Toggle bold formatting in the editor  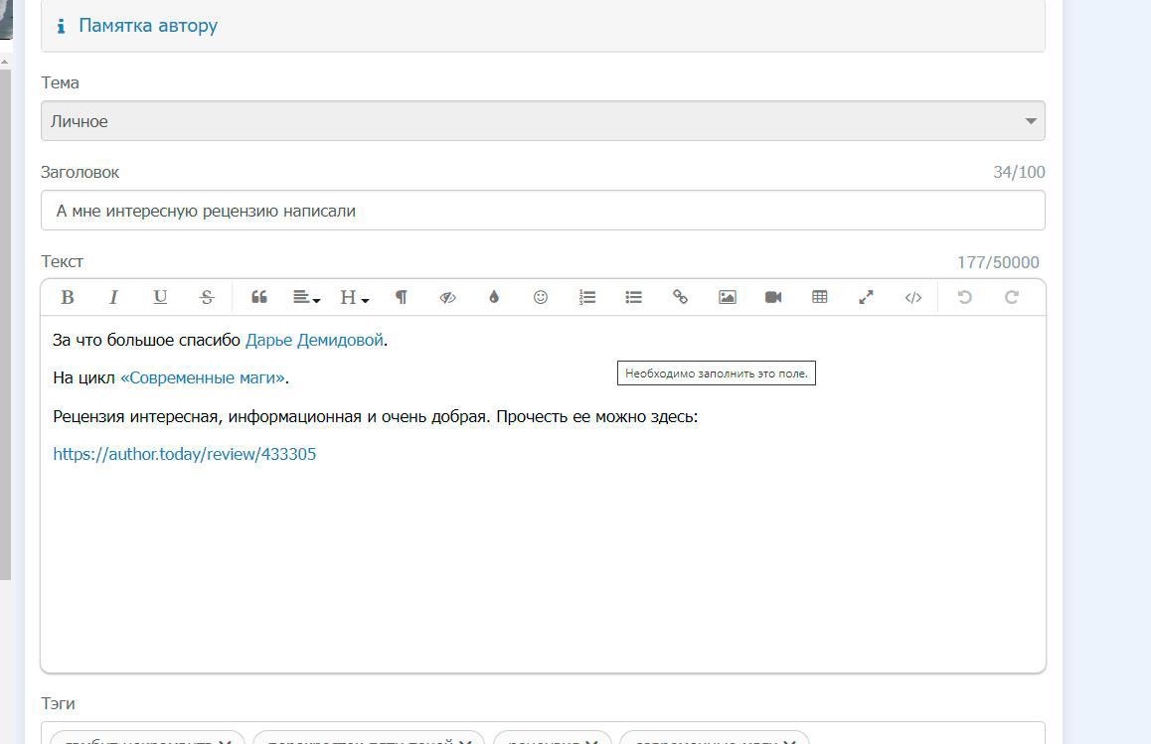(x=68, y=297)
